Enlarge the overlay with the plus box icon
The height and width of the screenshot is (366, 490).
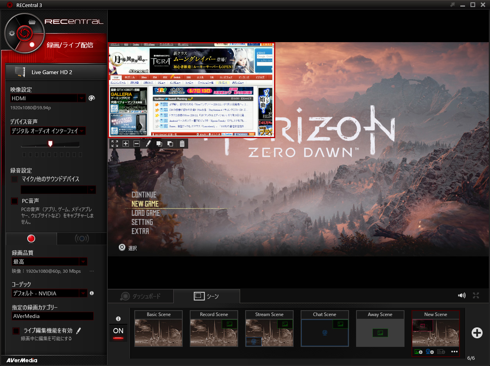[126, 144]
